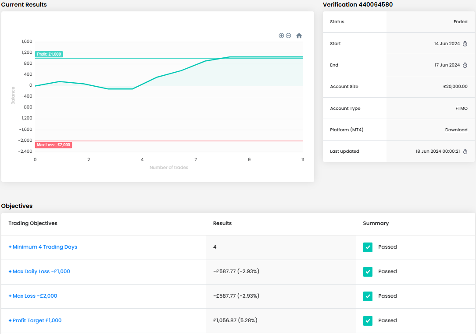This screenshot has width=476, height=334.
Task: Click the 'Trading Objectives' column header
Action: click(x=33, y=223)
